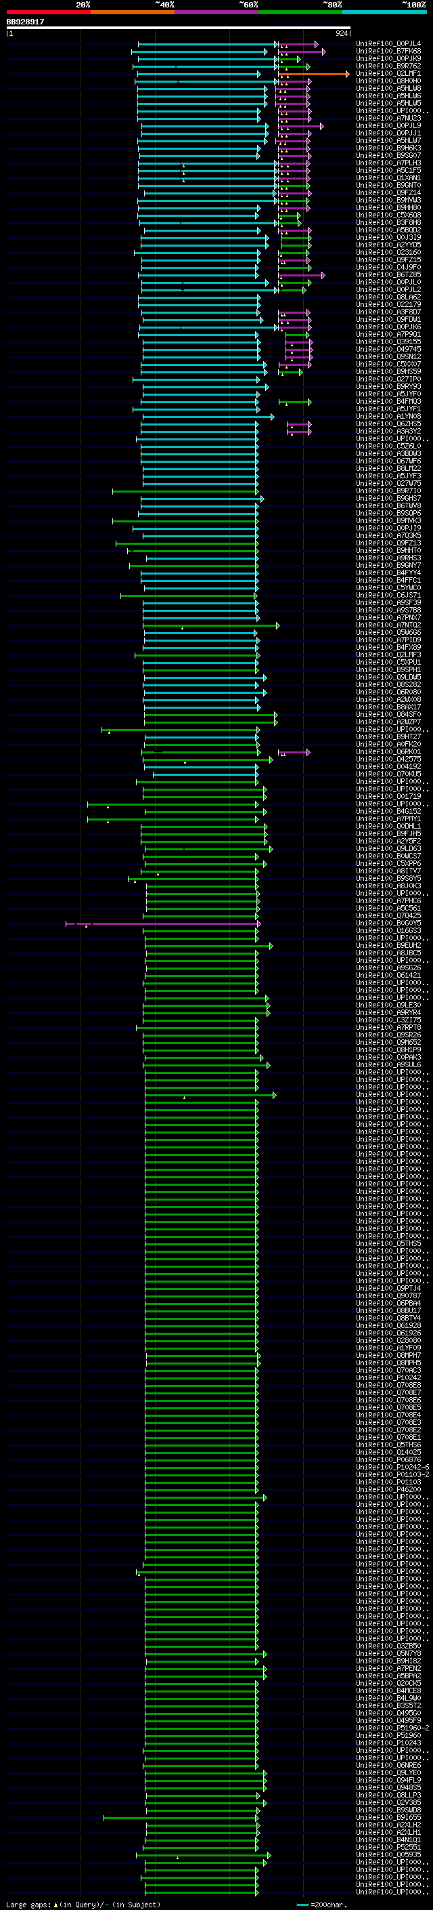Screen dimensions: 433x1910
Task: Click label UniRef100_Q6ZHS5
Action: tap(388, 424)
